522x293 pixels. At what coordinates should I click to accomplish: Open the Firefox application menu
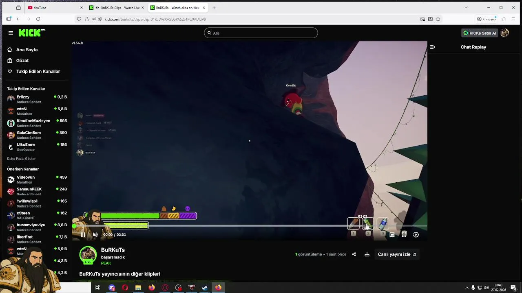[513, 19]
